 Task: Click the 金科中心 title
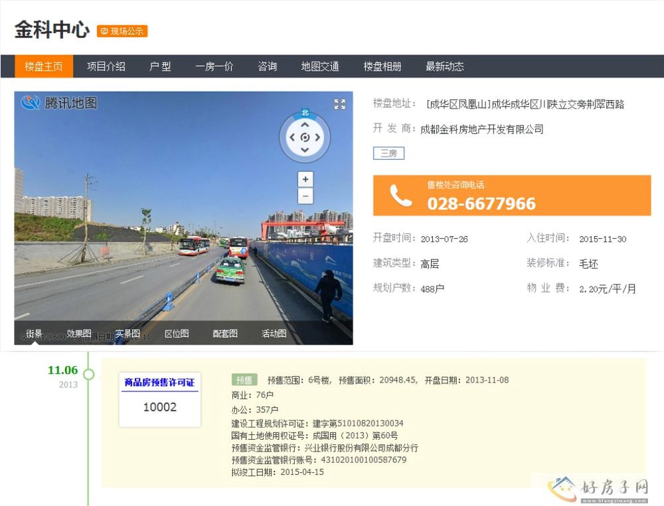52,30
